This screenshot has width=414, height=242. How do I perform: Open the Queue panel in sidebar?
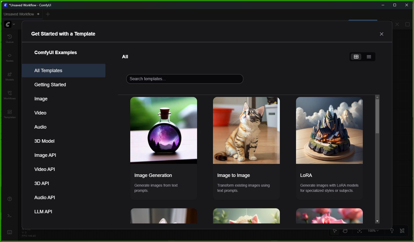tap(10, 38)
